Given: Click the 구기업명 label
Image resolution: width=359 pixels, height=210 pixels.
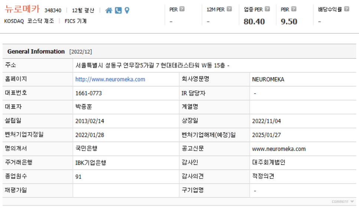Looking at the screenshot, I should 193,190.
